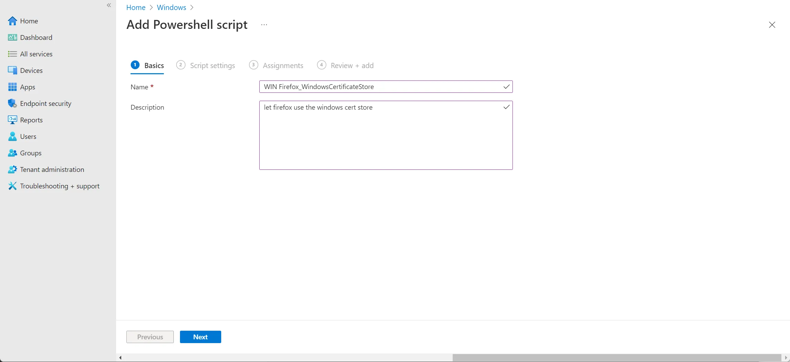
Task: Open Endpoint security label in sidebar
Action: [46, 103]
